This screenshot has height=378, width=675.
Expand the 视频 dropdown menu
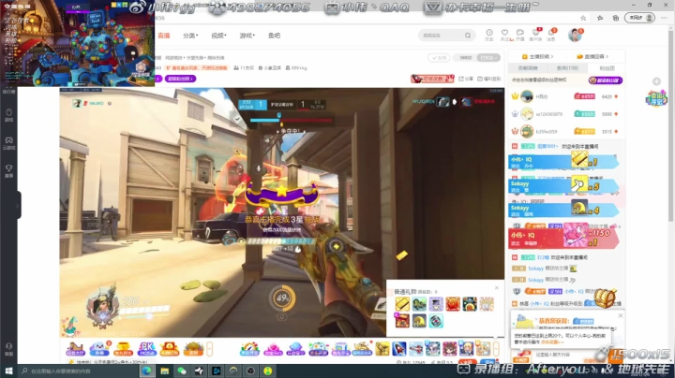click(218, 36)
